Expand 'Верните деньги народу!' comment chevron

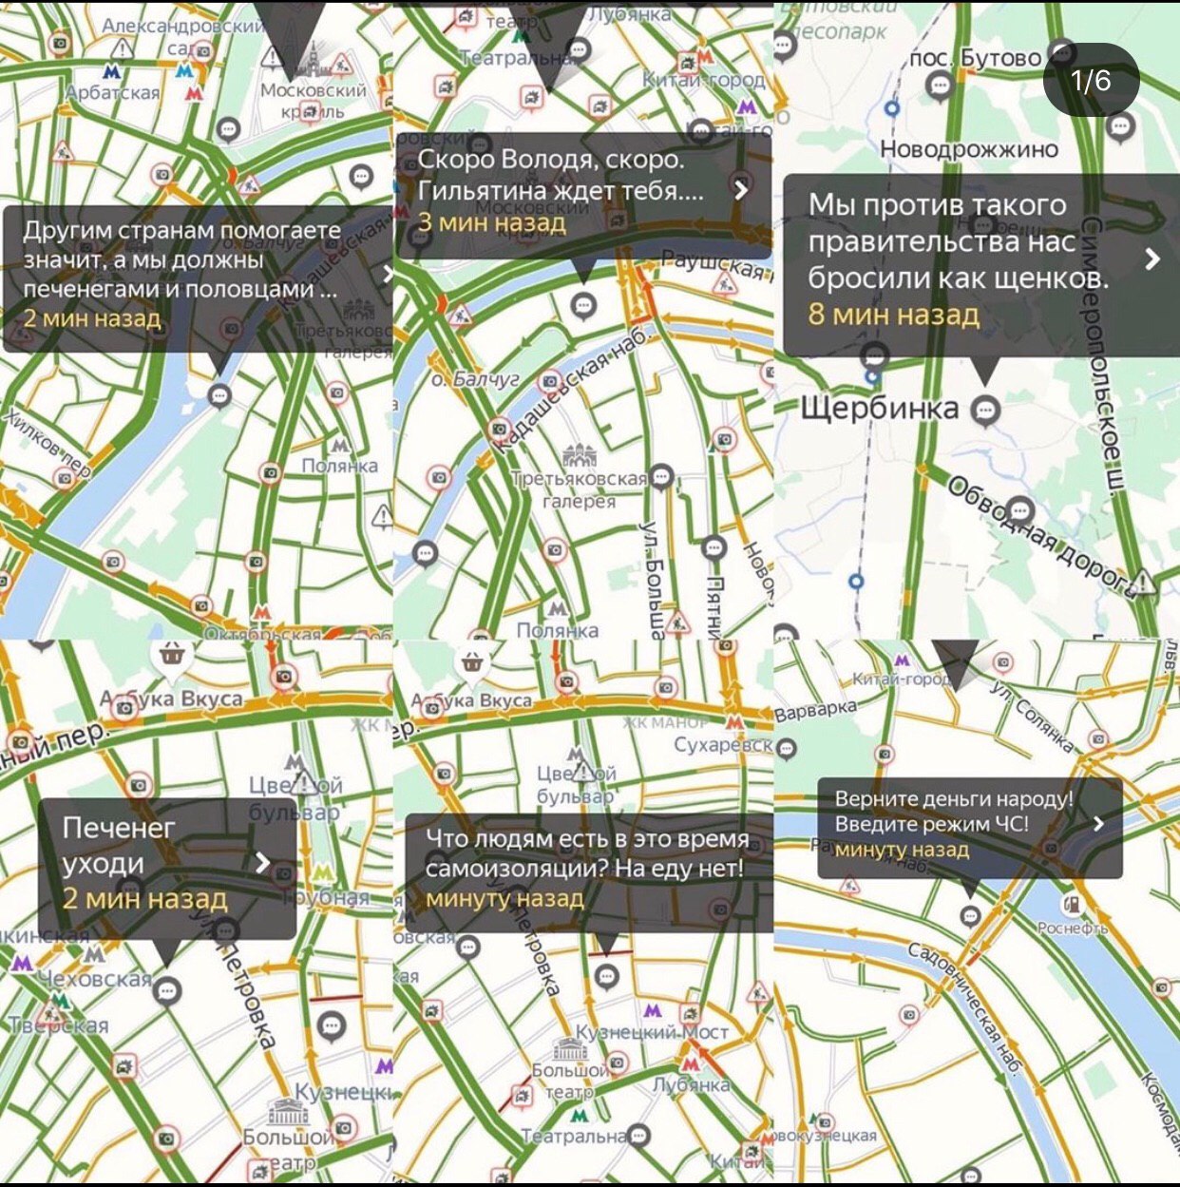1098,824
